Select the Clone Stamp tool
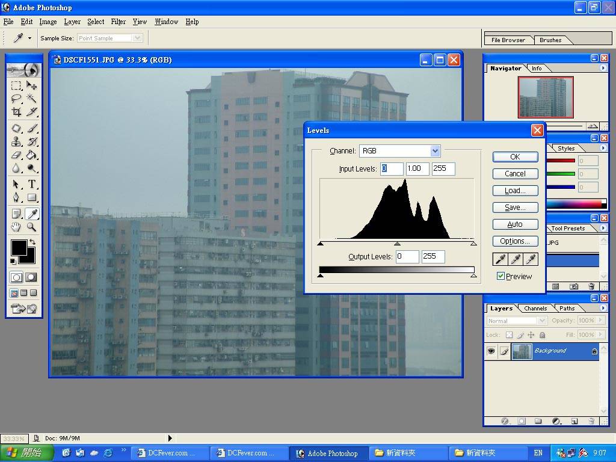The image size is (616, 462). tap(16, 141)
